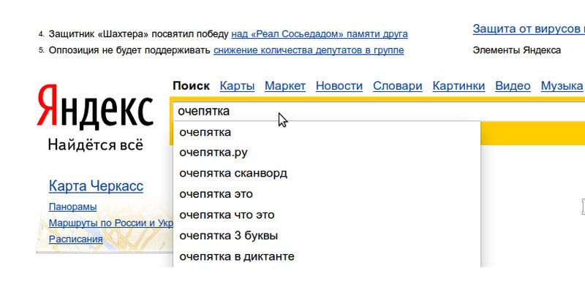Select the first suggestion очепятка

pyautogui.click(x=327, y=132)
